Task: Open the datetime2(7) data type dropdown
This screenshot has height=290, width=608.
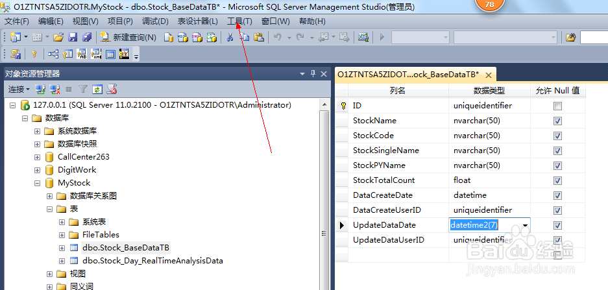Action: (526, 225)
